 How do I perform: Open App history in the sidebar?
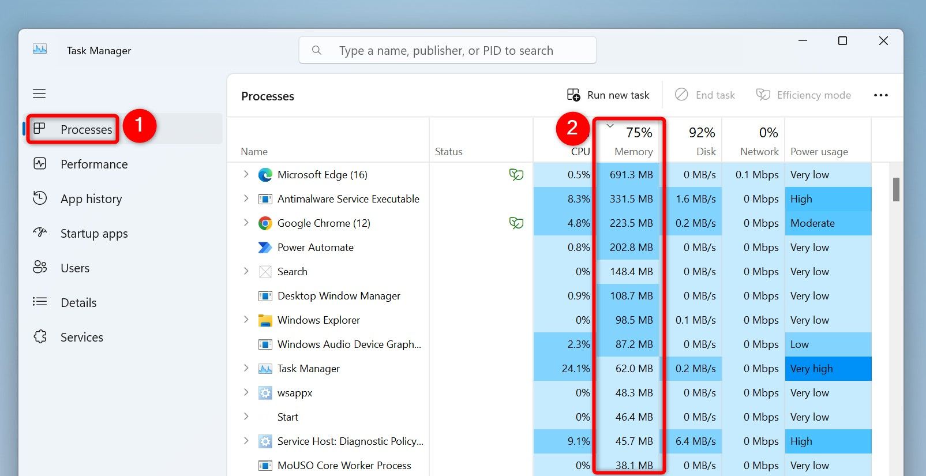(x=91, y=199)
